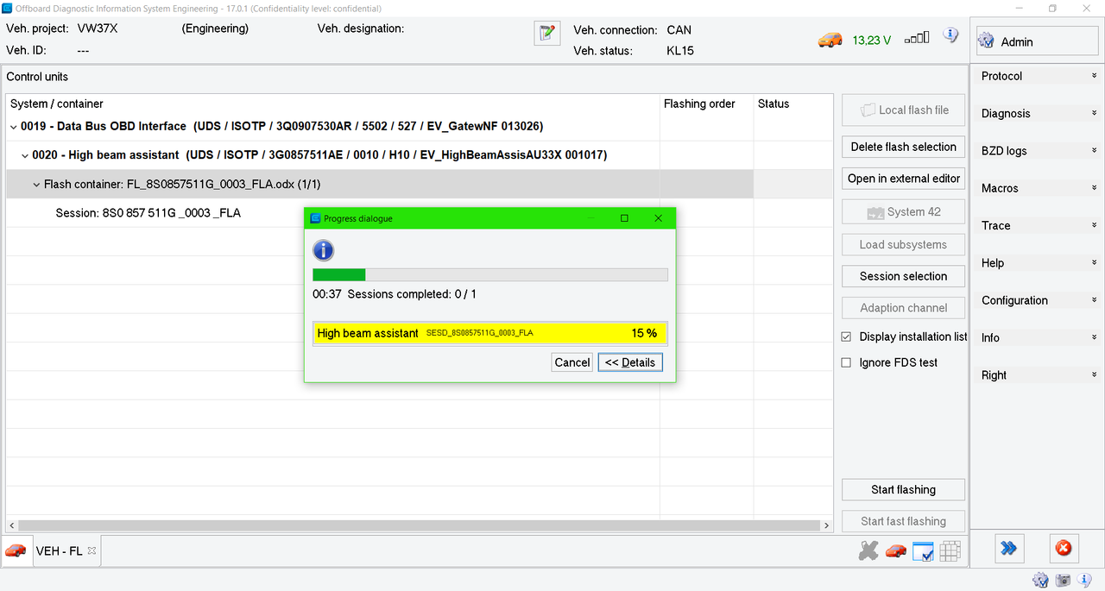This screenshot has height=591, width=1105.
Task: Open the Macros menu
Action: (x=1038, y=188)
